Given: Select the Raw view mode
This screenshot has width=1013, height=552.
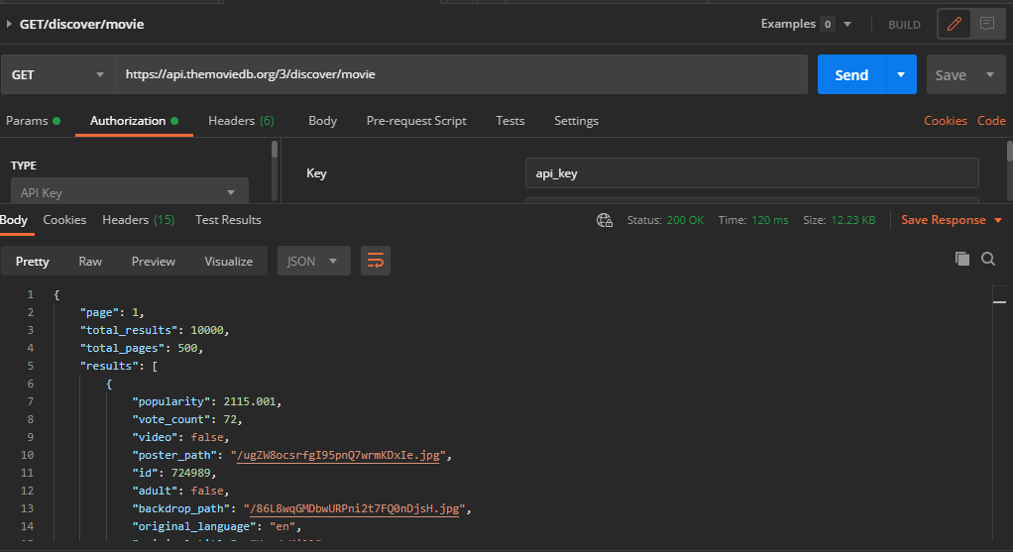Looking at the screenshot, I should 90,261.
